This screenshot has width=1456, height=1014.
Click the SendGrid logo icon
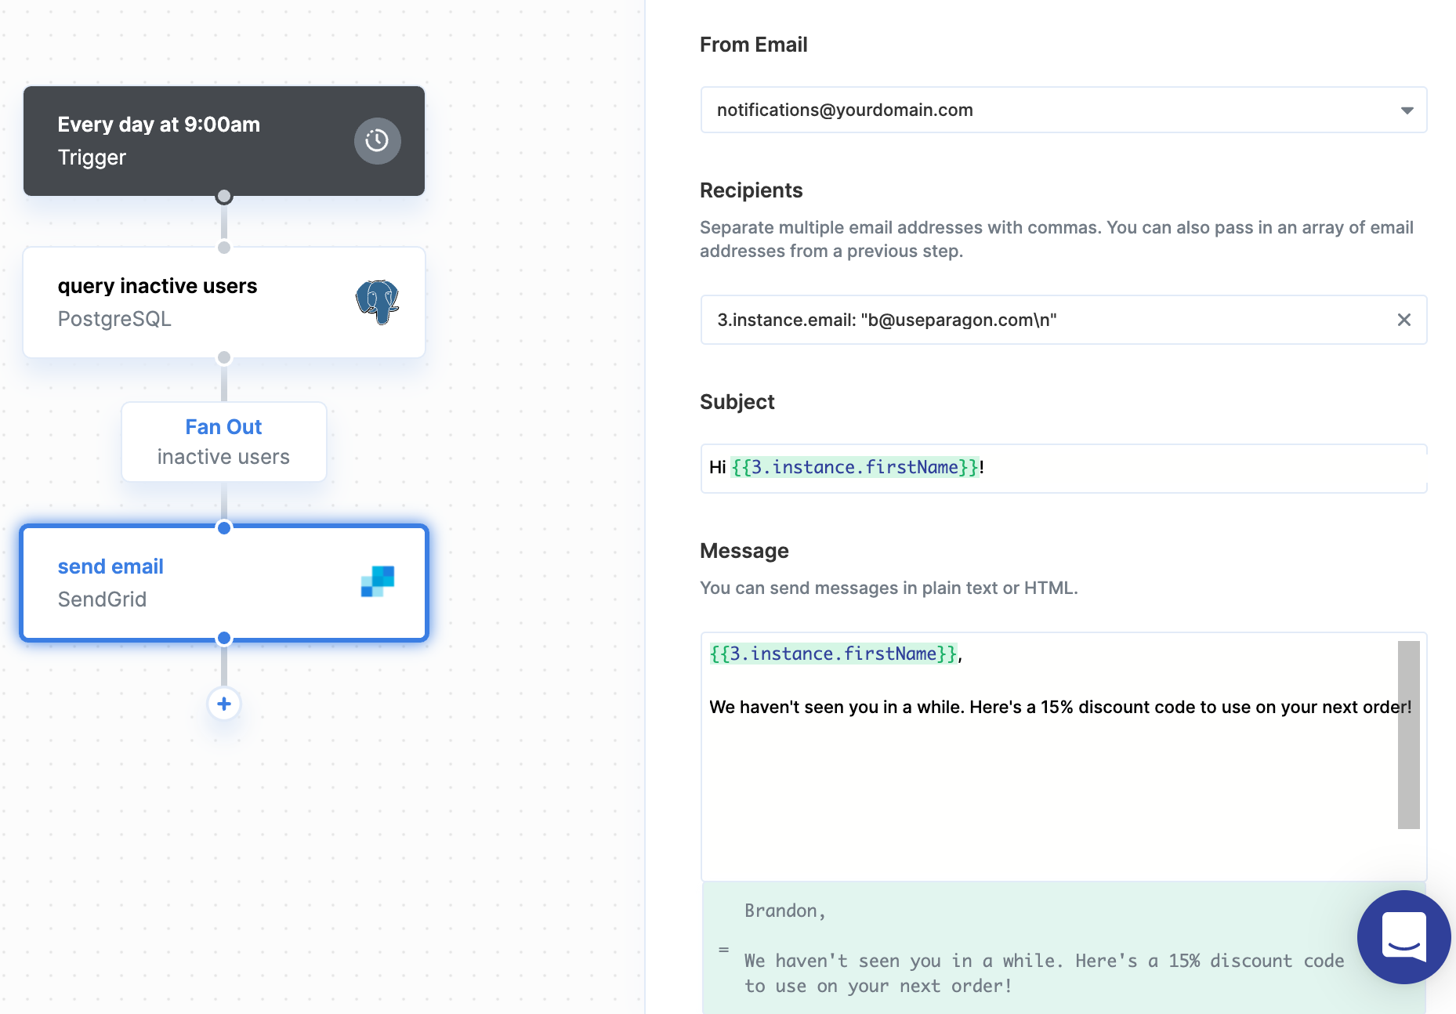[x=377, y=581]
